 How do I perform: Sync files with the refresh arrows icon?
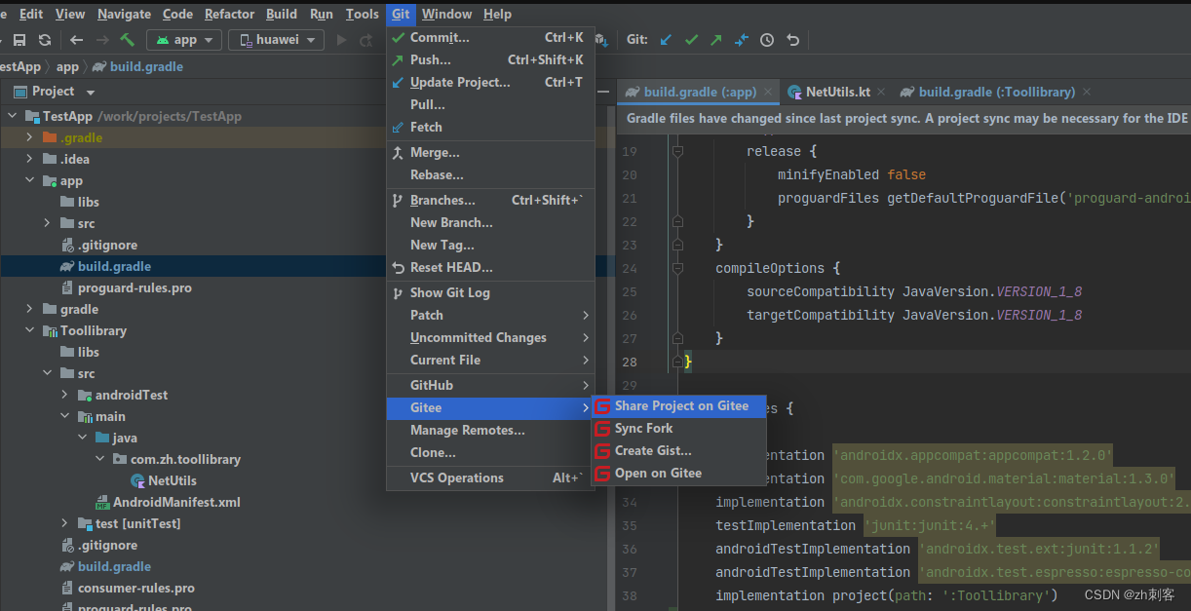tap(45, 40)
